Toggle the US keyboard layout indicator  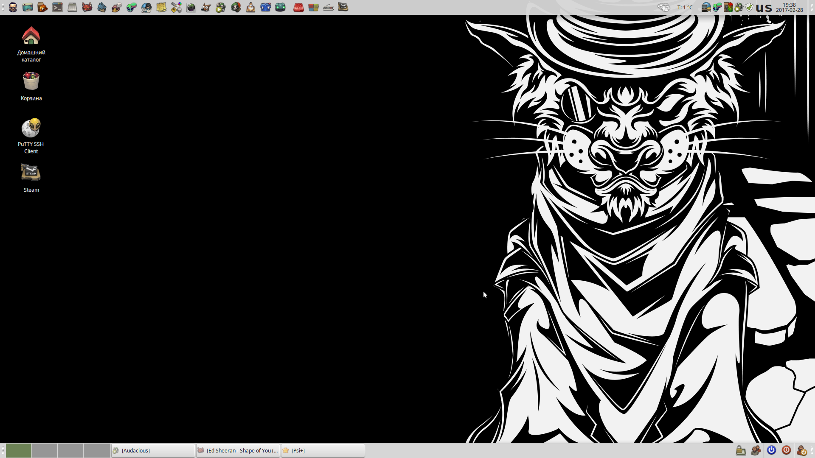click(764, 8)
